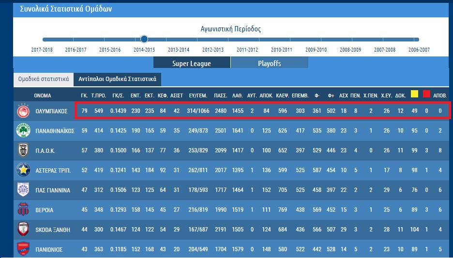
Task: Open the SKODA ΞΑΝΘΗ team name
Action: 53,230
